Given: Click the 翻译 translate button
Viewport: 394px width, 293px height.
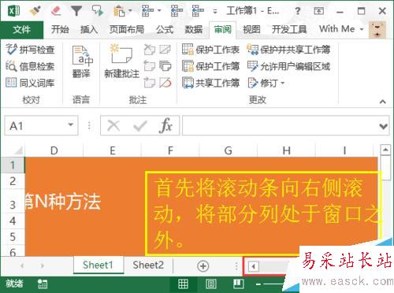Looking at the screenshot, I should 82,62.
